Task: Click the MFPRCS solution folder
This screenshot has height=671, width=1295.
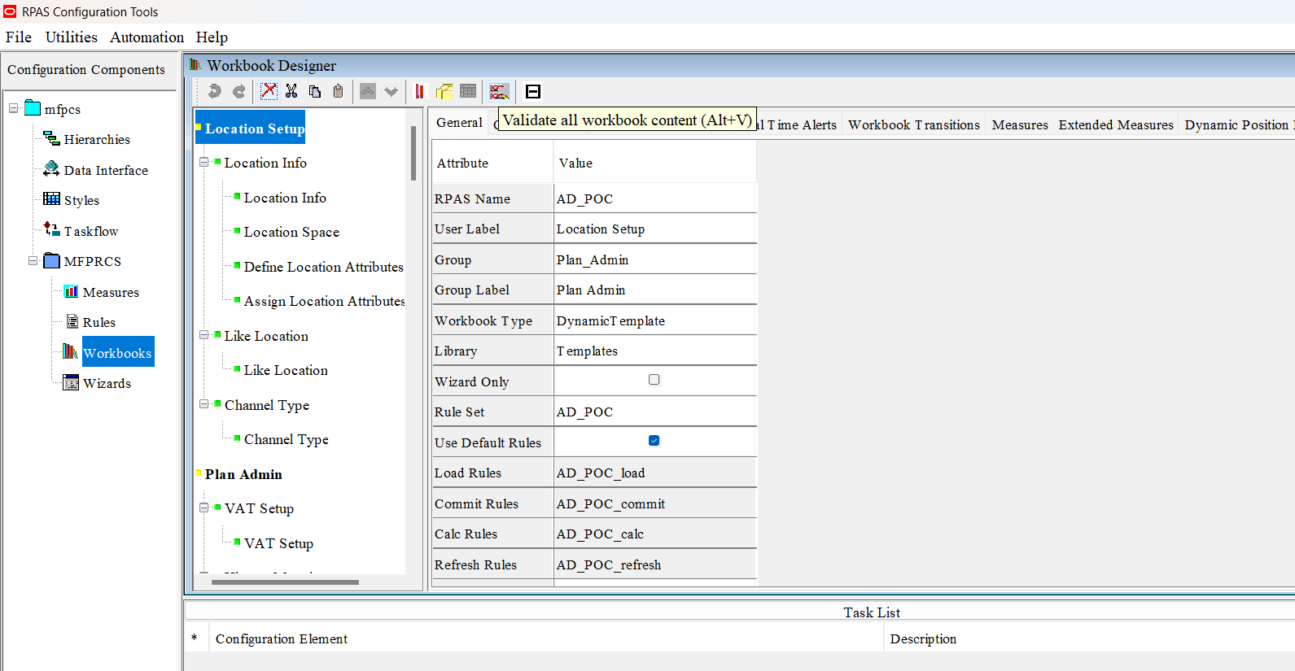Action: (92, 261)
